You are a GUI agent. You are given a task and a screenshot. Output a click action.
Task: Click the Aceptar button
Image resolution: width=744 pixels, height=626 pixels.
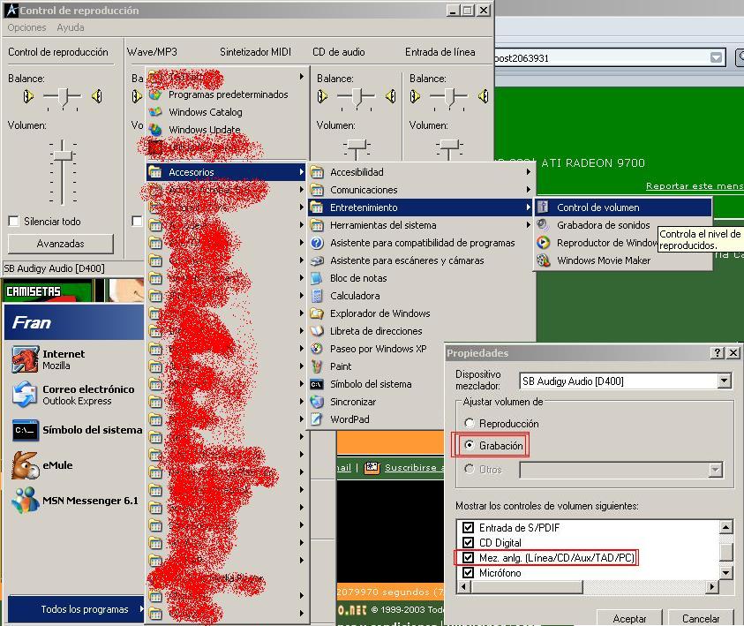click(x=629, y=618)
